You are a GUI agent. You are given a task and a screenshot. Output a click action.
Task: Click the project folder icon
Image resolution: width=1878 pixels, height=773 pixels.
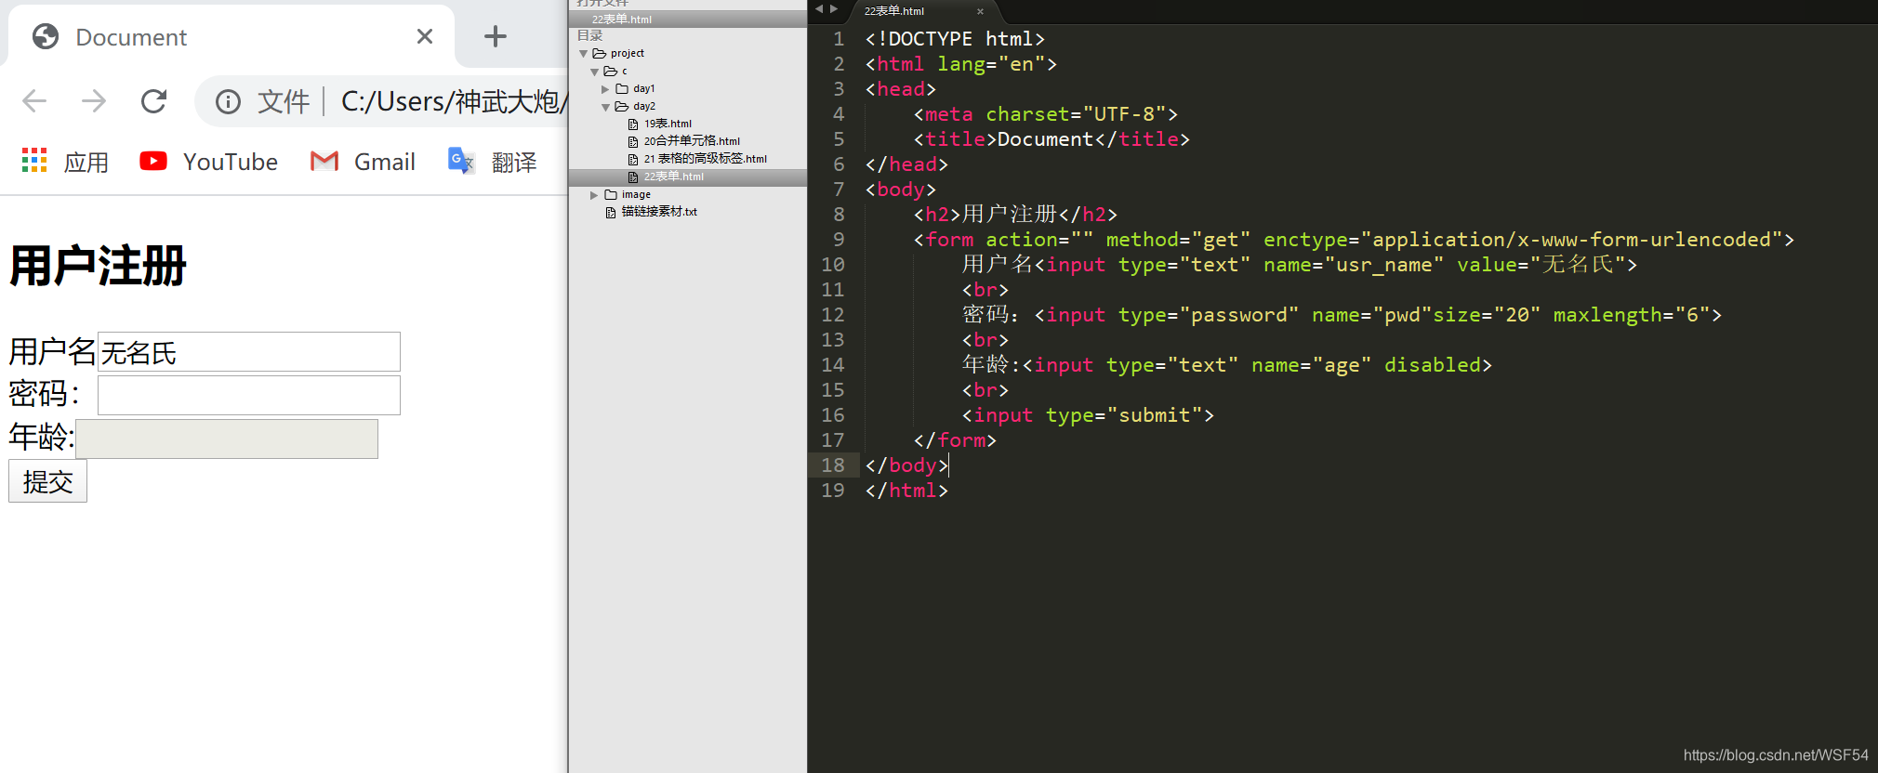point(600,54)
